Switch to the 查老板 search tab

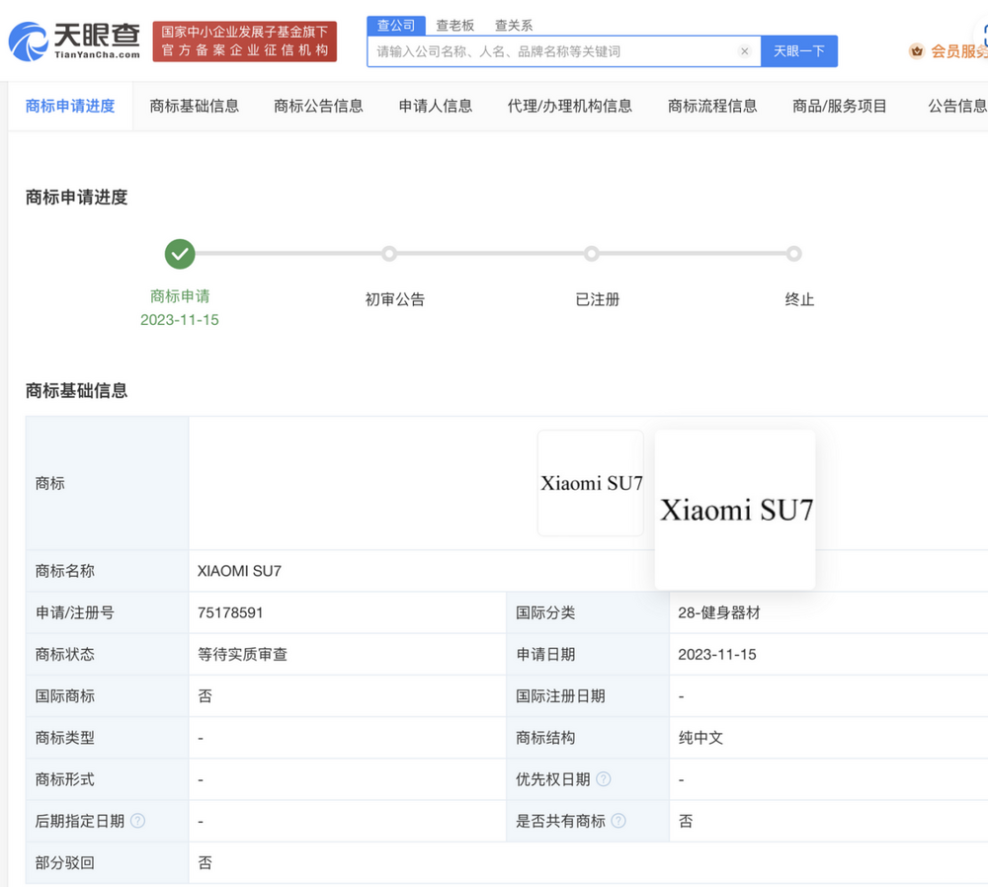454,25
